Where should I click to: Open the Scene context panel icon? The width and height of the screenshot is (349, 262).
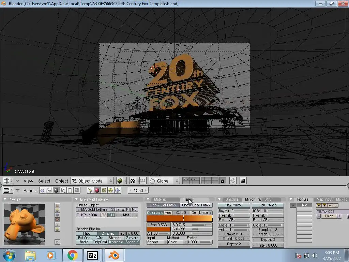point(77,190)
